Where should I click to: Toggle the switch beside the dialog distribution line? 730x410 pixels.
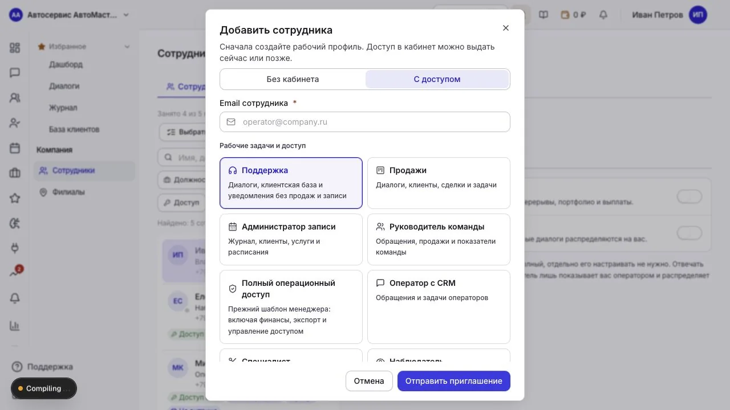690,233
